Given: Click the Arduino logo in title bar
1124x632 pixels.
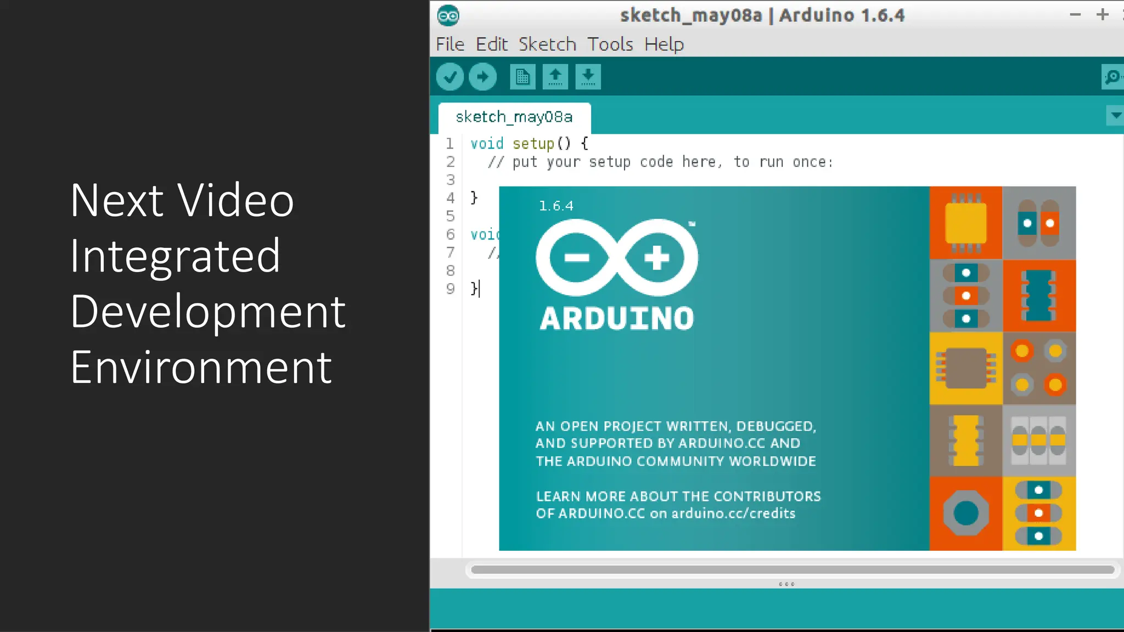Looking at the screenshot, I should 448,15.
